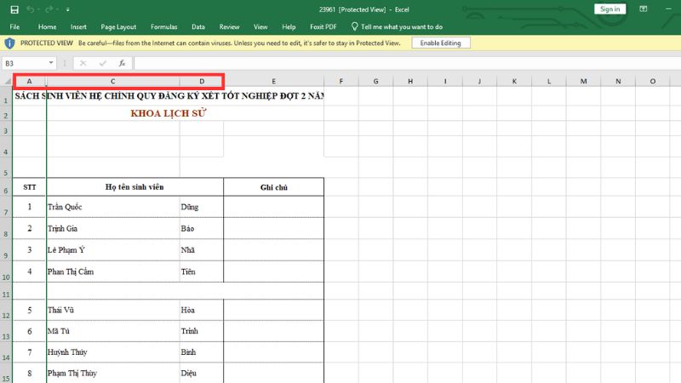Screen dimensions: 681x383
Task: Select column E header
Action: coord(273,82)
